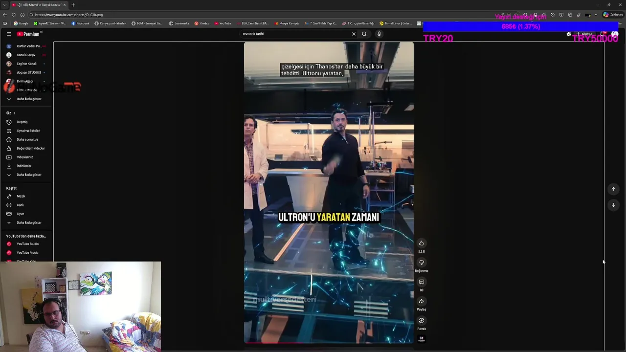The width and height of the screenshot is (626, 352).
Task: Open Canlı live under Keşfet
Action: tap(26, 205)
